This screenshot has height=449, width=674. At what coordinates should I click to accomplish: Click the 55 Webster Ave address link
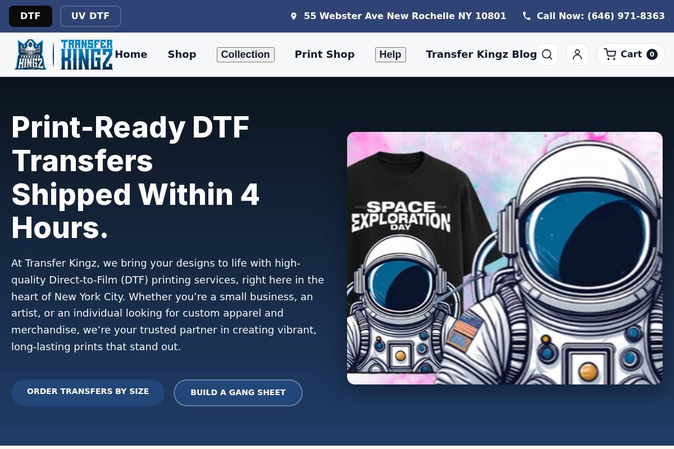[x=404, y=16]
